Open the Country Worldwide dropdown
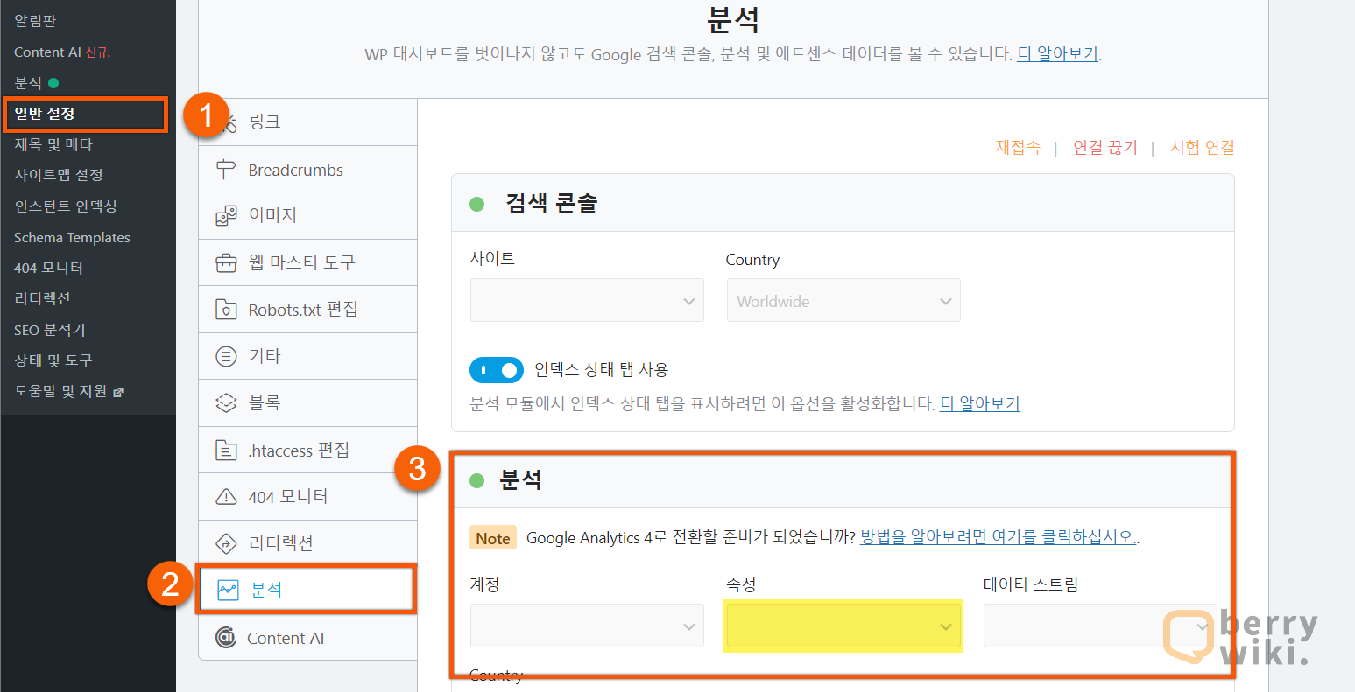Image resolution: width=1355 pixels, height=692 pixels. click(843, 300)
